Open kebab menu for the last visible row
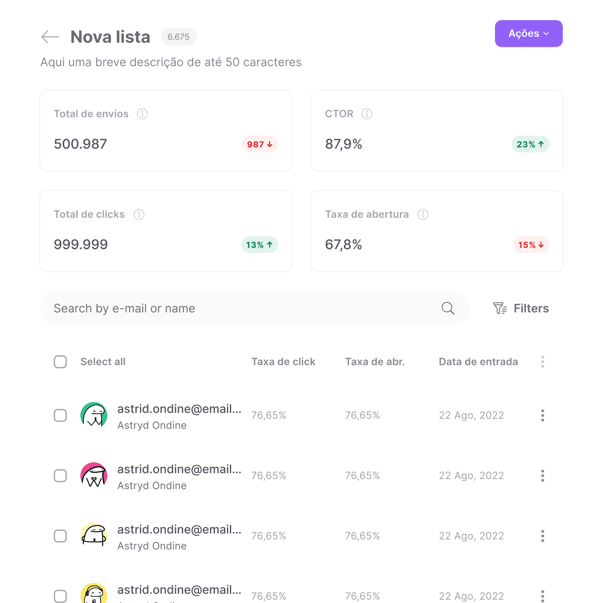This screenshot has width=603, height=603. [x=543, y=596]
